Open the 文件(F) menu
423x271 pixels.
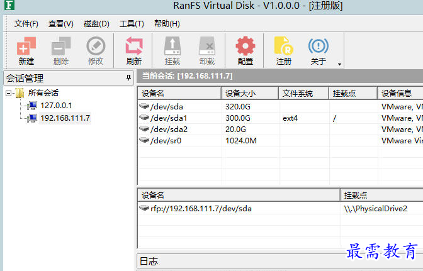tap(26, 24)
